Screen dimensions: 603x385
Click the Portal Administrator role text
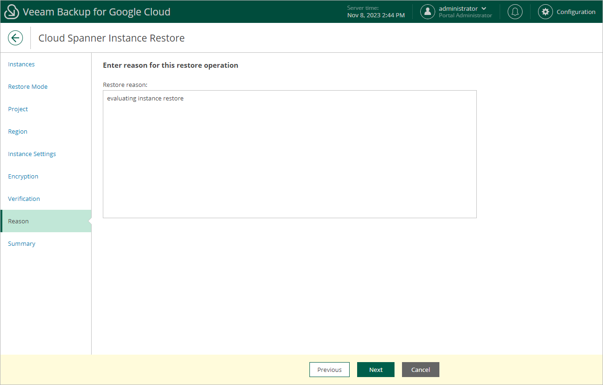click(x=466, y=15)
